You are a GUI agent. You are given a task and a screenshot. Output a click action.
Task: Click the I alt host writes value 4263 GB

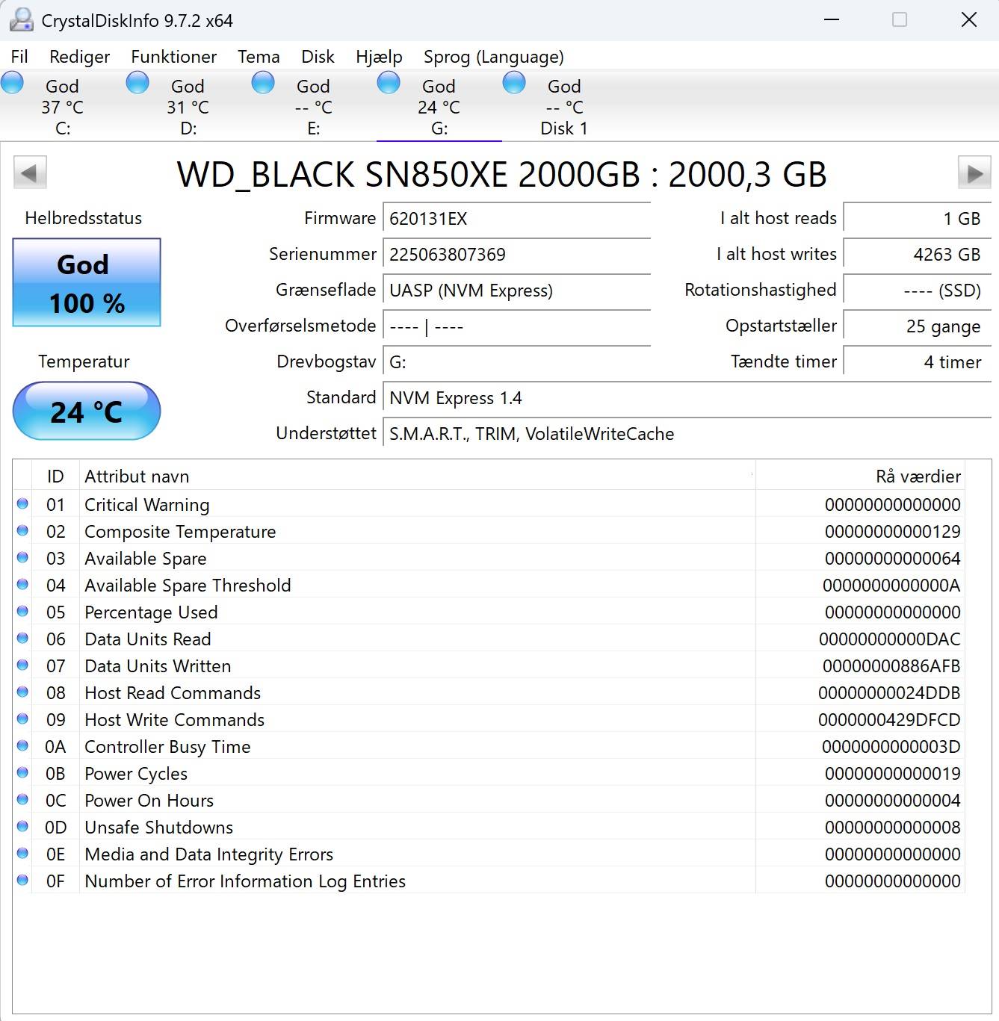917,255
